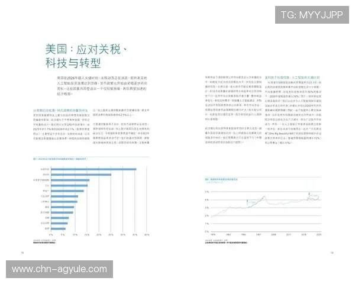The image size is (355, 284).
Task: Click the bar chart caption title
Action: click(x=60, y=159)
